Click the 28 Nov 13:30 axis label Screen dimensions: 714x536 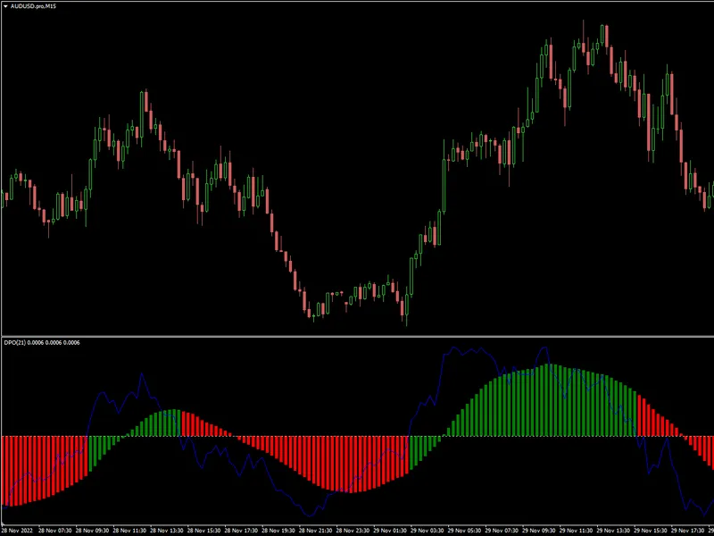coord(167,531)
